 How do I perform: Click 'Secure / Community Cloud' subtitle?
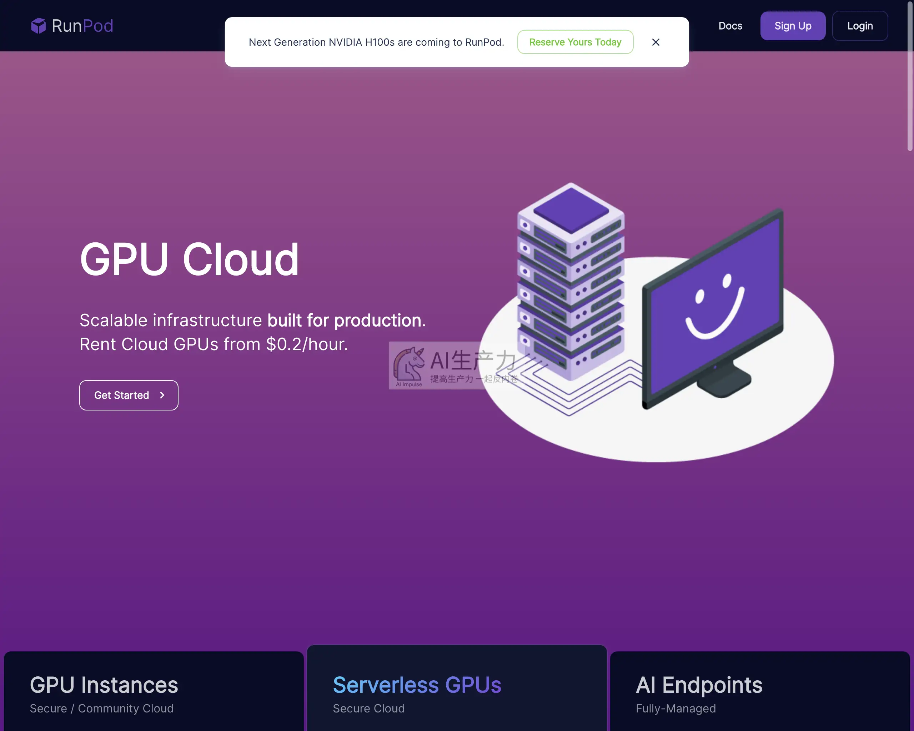point(102,709)
